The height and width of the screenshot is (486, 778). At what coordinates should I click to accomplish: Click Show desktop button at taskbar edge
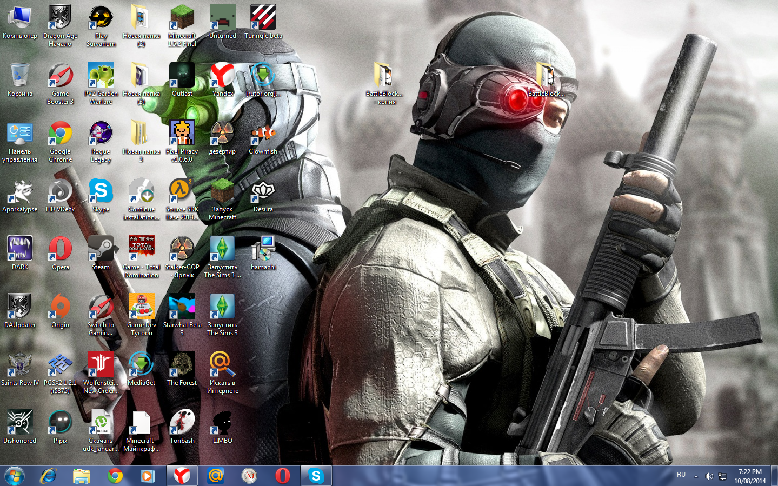click(x=774, y=476)
